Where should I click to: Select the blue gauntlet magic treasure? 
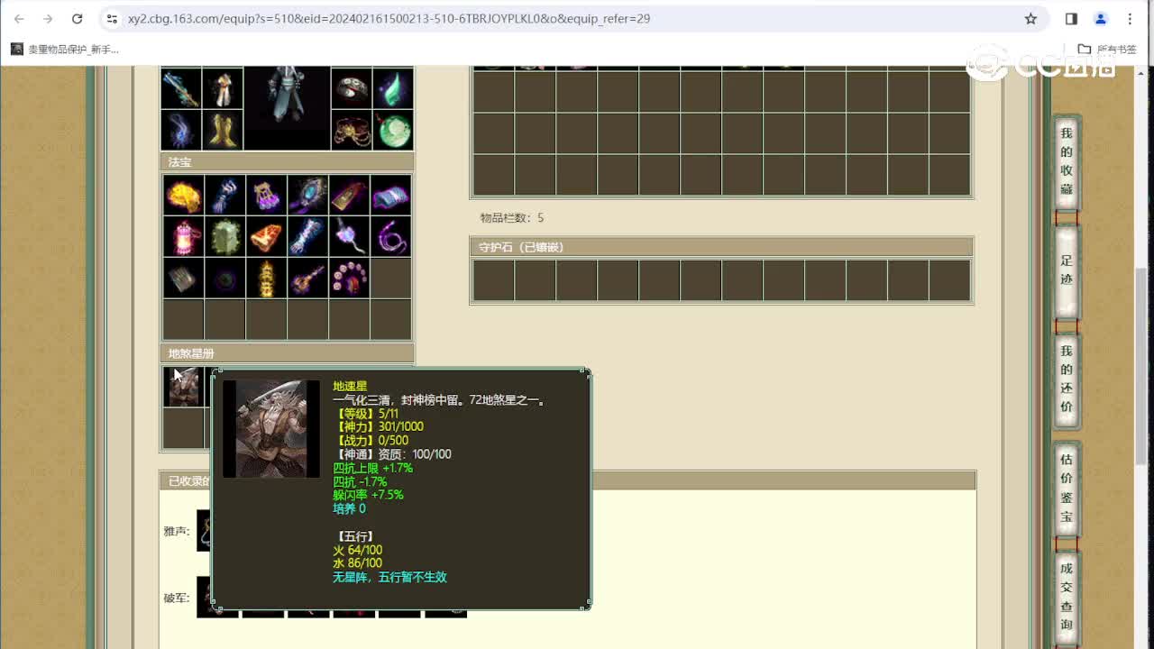(224, 195)
